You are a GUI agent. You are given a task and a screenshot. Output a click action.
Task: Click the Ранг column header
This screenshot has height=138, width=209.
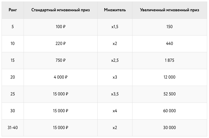pyautogui.click(x=13, y=10)
